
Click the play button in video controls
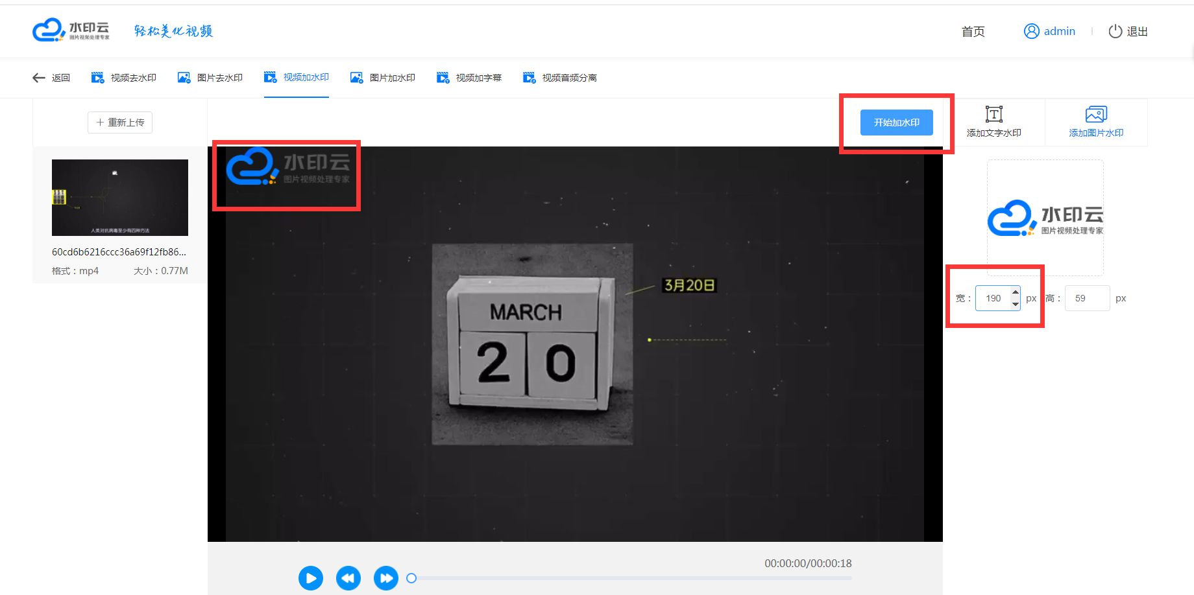point(310,578)
